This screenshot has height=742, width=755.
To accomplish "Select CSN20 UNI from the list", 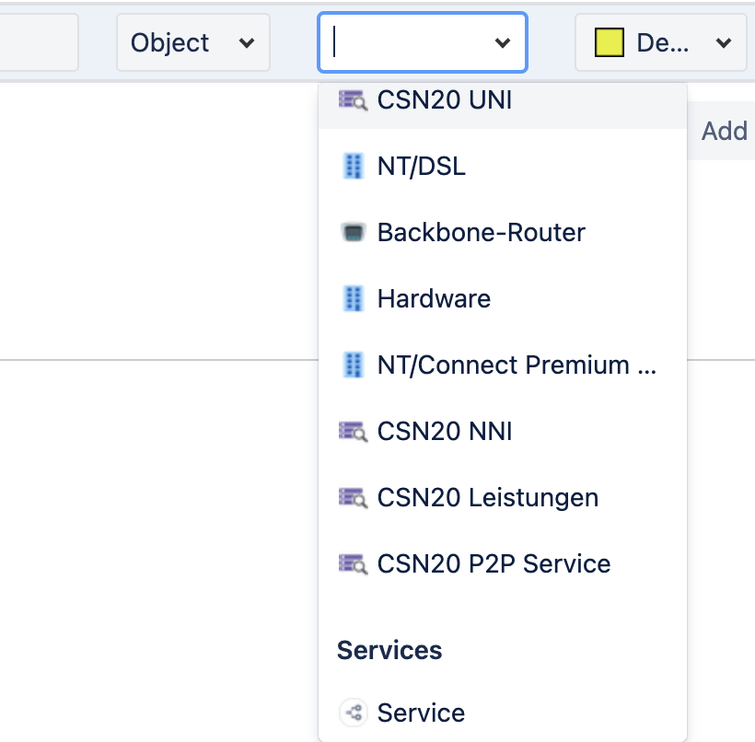I will coord(503,100).
